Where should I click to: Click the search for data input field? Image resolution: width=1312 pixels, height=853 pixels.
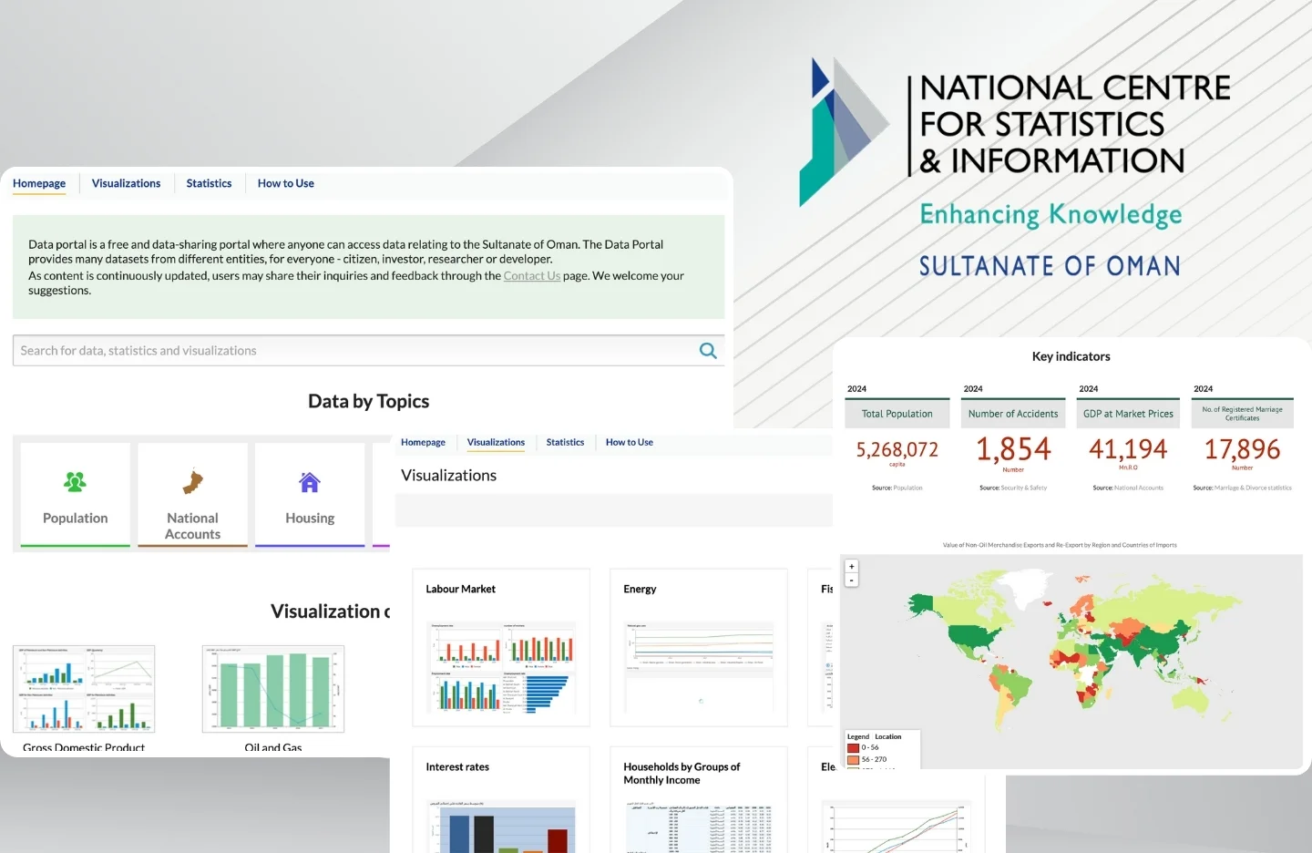pos(355,351)
